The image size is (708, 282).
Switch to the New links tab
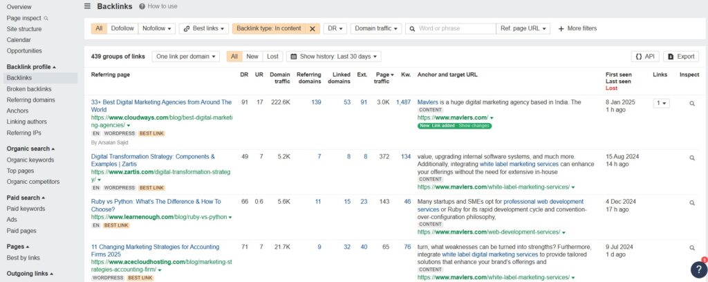click(252, 57)
